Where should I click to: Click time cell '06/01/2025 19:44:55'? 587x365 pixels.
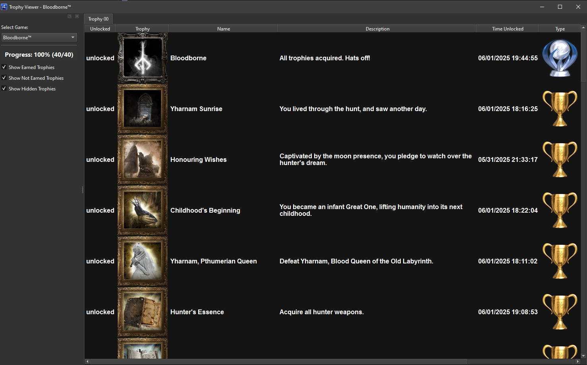click(x=508, y=58)
